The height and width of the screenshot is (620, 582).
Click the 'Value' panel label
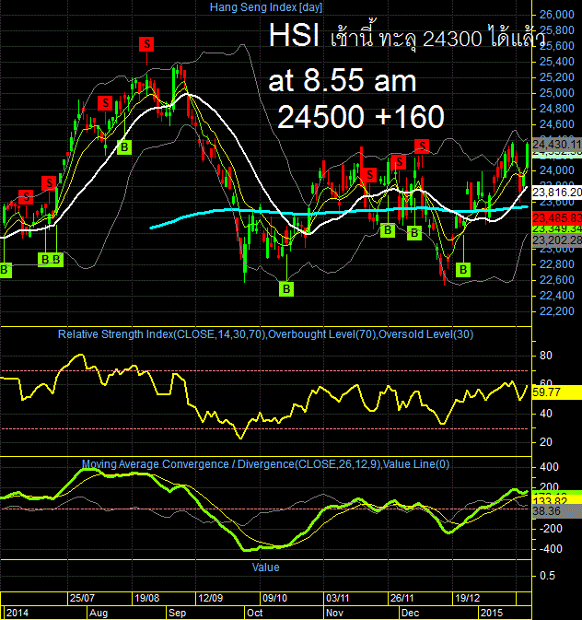[266, 567]
